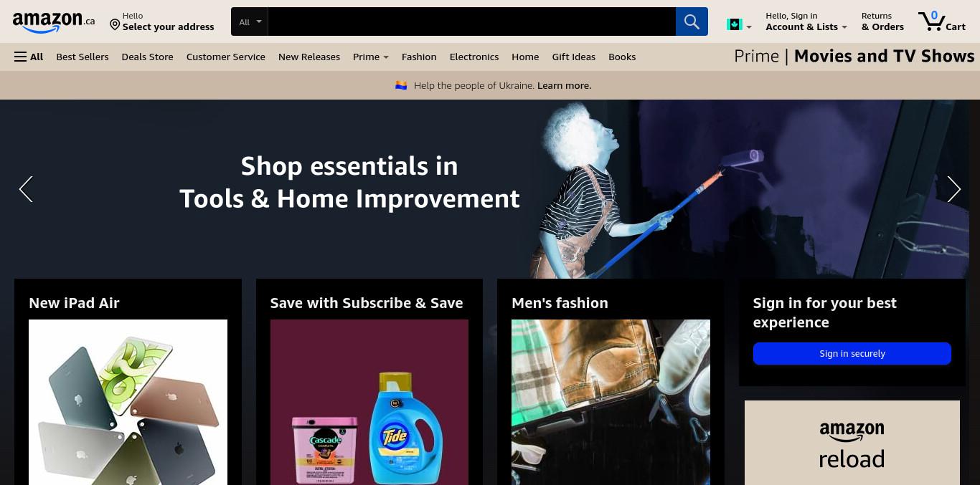Click the Sign in securely button
The height and width of the screenshot is (485, 980).
click(852, 353)
